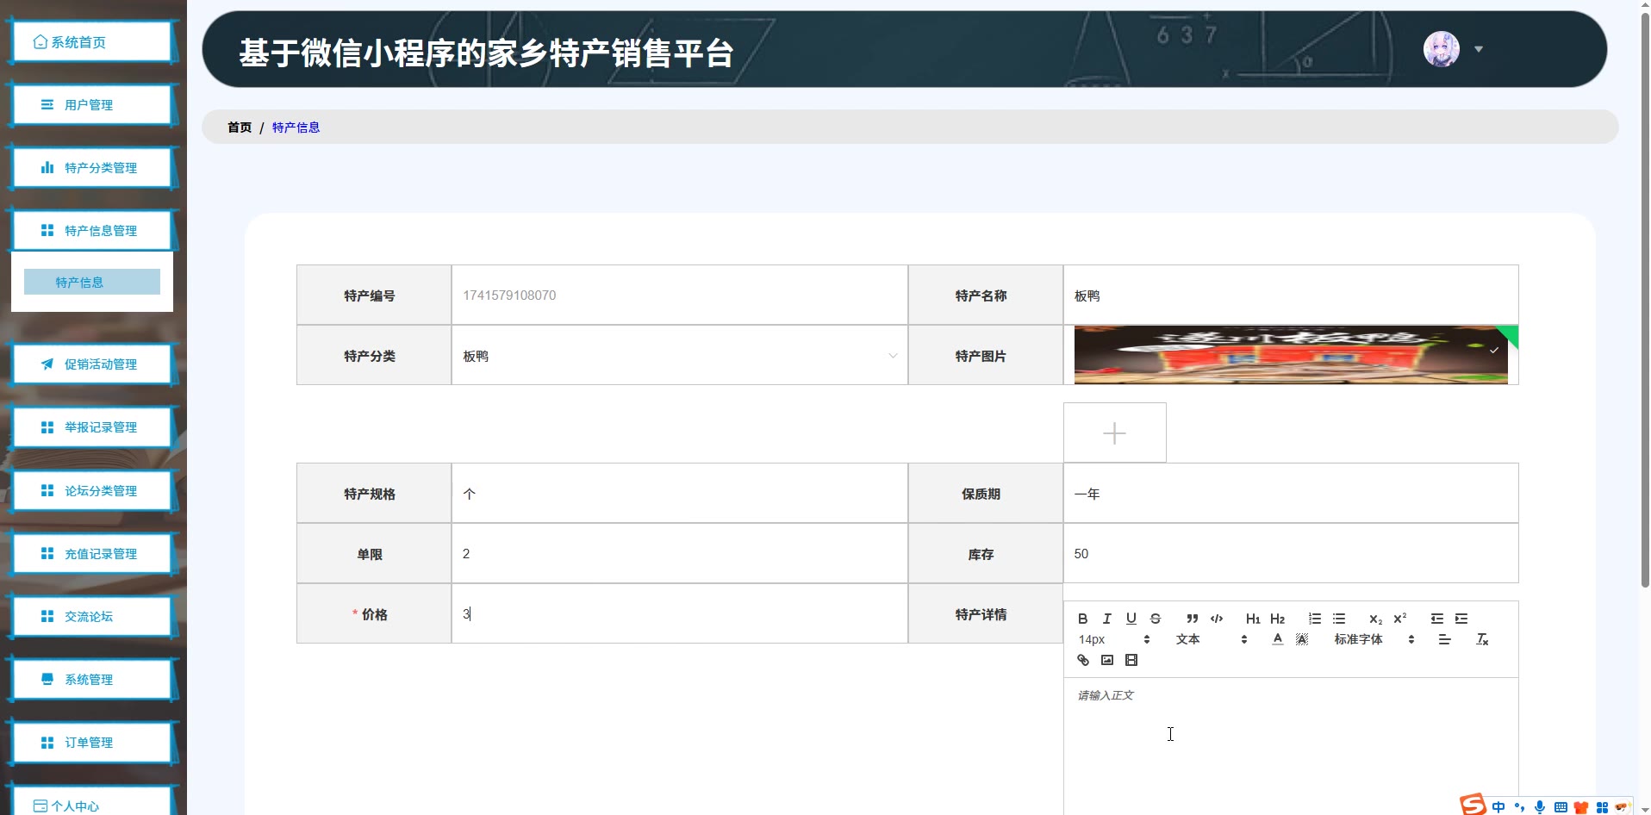Toggle bold formatting in the editor
Viewport: 1651px width, 815px height.
tap(1083, 619)
